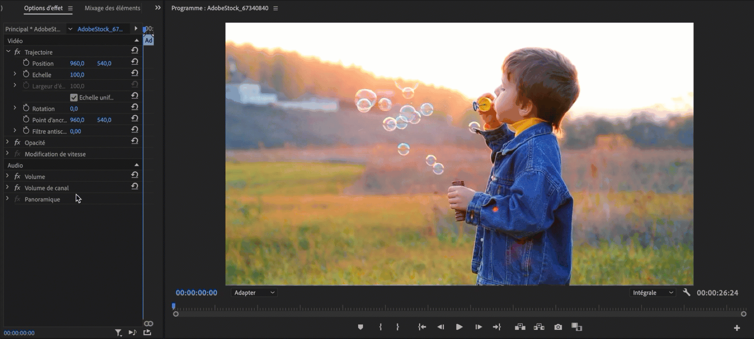Expand Modification de vitesse
The width and height of the screenshot is (754, 339).
point(7,153)
